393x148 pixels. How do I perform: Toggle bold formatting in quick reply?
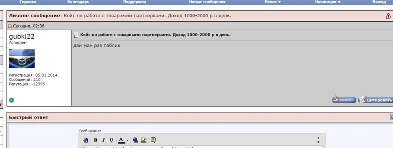click(95, 140)
